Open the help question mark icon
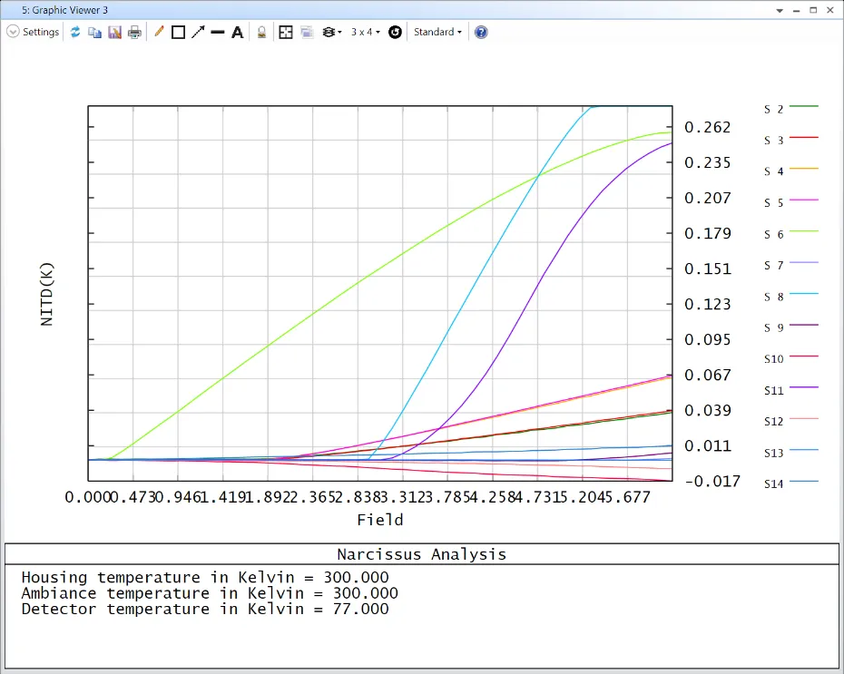The width and height of the screenshot is (844, 674). pos(481,32)
